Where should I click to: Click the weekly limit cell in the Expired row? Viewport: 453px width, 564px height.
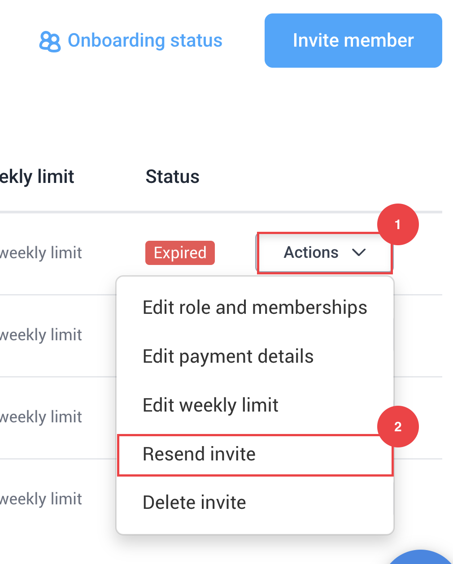[41, 253]
